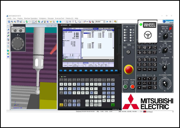Open the Display menu

coord(20,18)
